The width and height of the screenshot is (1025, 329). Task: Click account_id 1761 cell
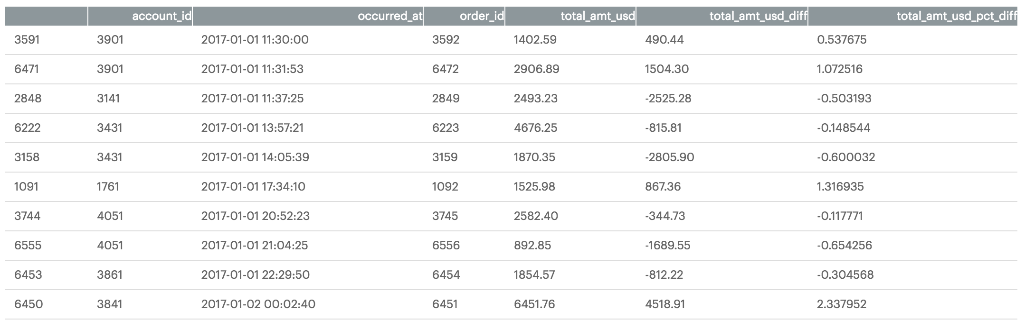pyautogui.click(x=108, y=186)
